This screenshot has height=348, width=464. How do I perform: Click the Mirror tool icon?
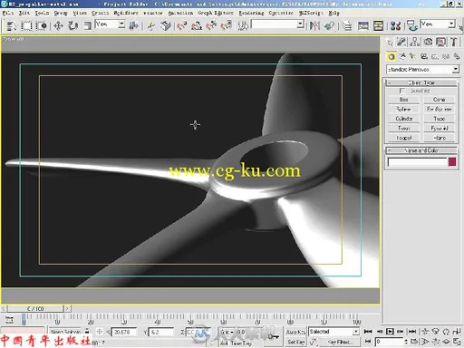[x=314, y=26]
